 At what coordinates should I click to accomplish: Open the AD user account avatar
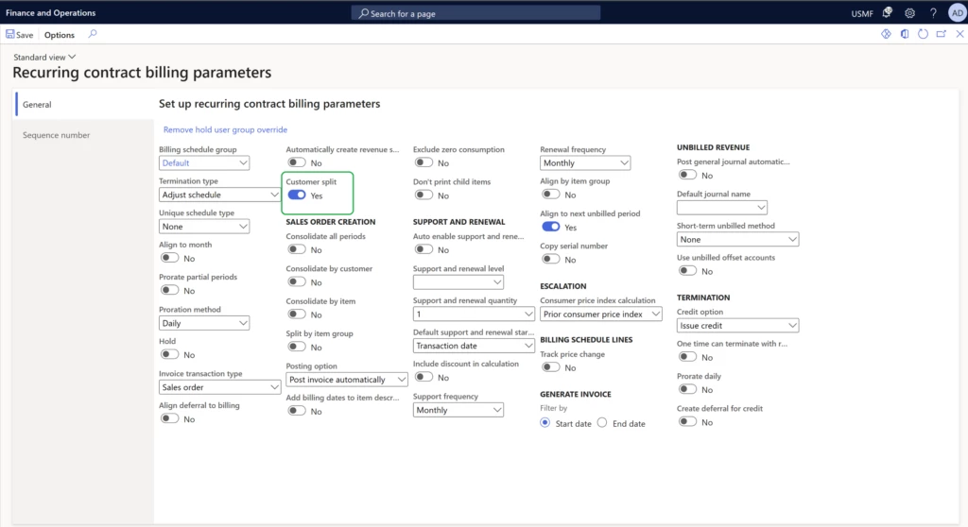tap(954, 13)
